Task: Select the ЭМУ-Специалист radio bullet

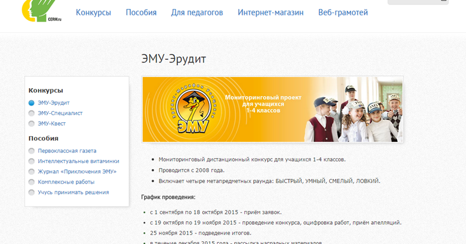Action: (x=31, y=113)
